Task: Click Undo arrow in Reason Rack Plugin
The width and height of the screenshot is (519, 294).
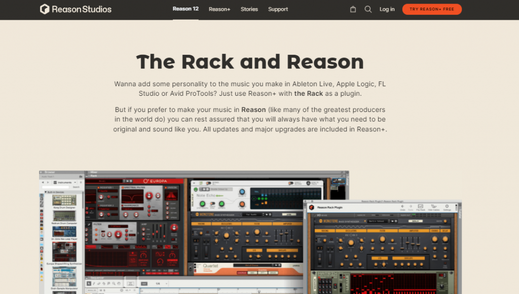Action: 402,207
